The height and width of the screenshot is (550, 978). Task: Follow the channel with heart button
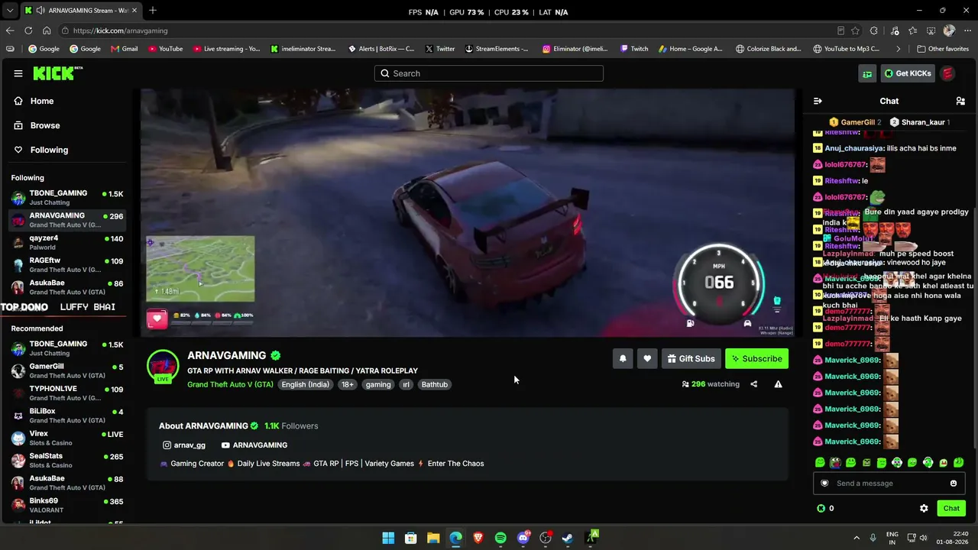(x=647, y=359)
